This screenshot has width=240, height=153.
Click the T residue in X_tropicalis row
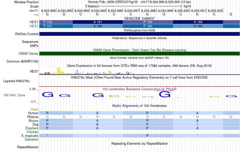(x=47, y=136)
